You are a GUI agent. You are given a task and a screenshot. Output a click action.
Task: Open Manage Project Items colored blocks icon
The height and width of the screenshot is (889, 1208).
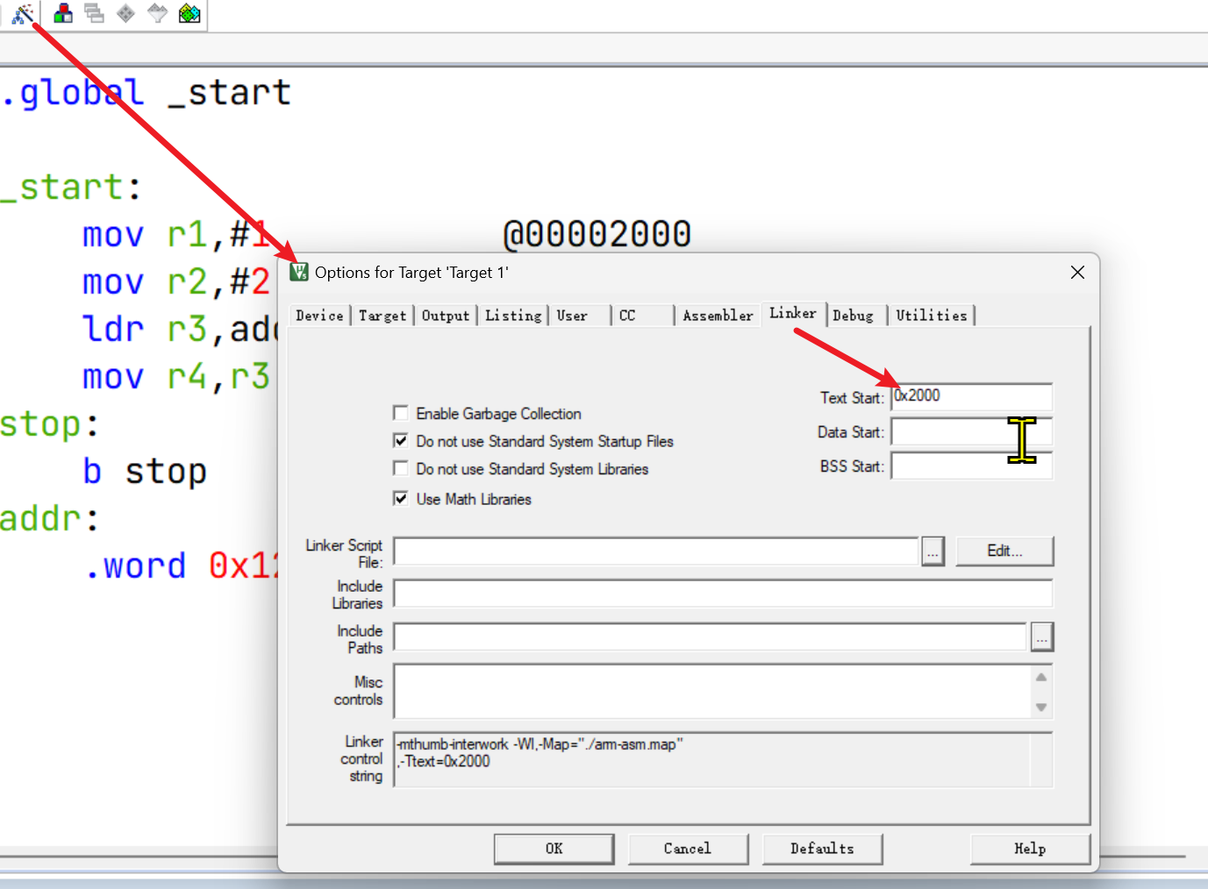click(x=63, y=13)
